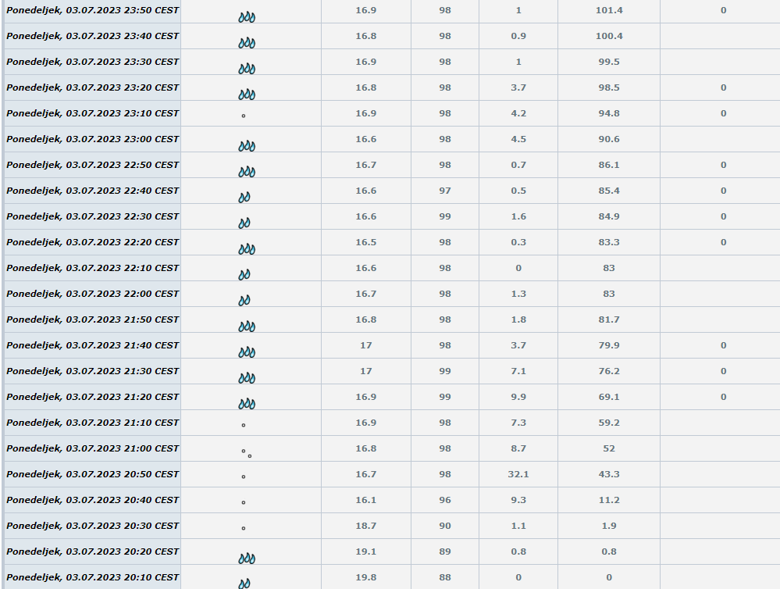Click the rain icon in the 21:40 row
780x589 pixels.
247,352
